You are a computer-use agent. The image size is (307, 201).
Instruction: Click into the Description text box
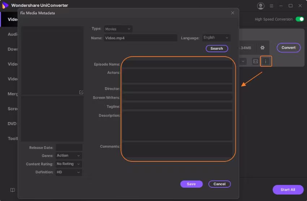177,126
